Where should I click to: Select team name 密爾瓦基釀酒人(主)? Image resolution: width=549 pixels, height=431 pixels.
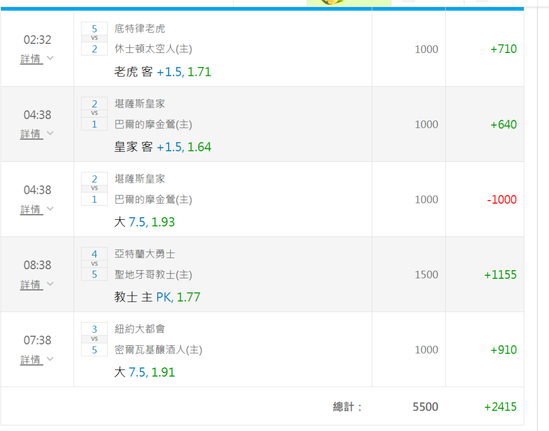click(x=158, y=350)
